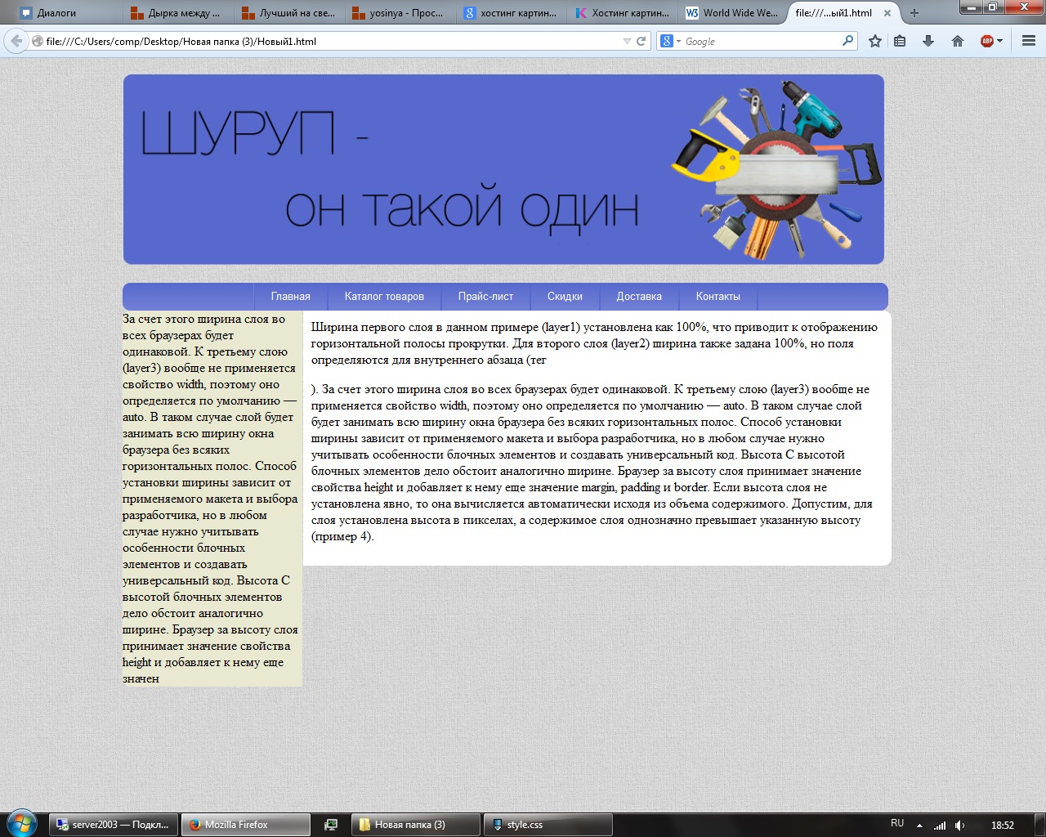Screen dimensions: 1046x837
Task: Open the Каталог товаров menu link
Action: click(x=384, y=297)
